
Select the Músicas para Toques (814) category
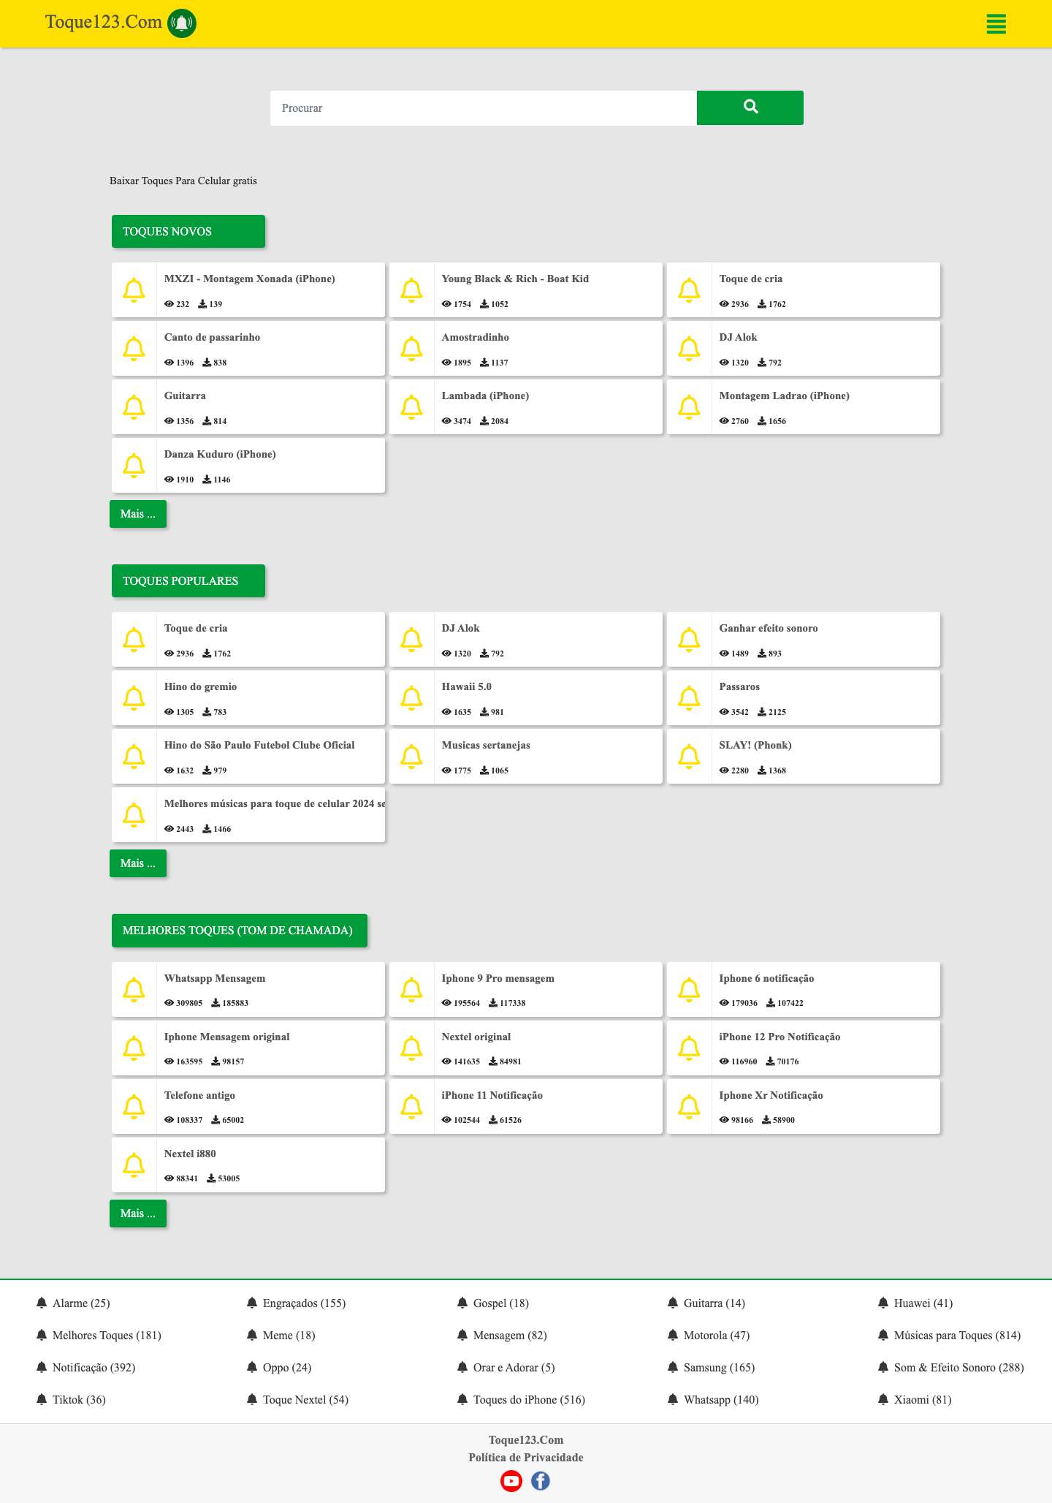956,1335
